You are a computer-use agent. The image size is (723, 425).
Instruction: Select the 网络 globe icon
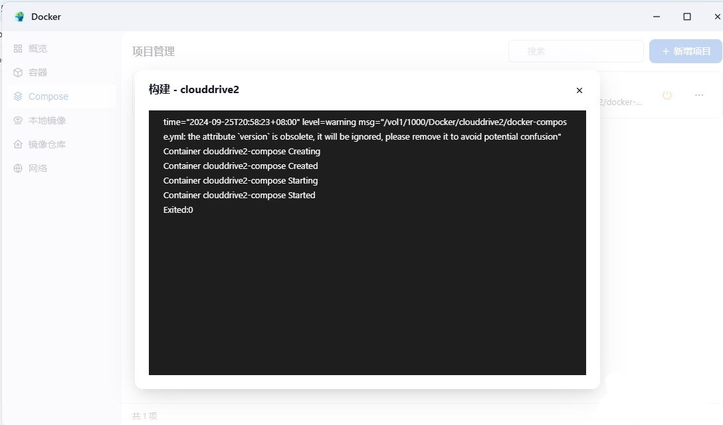point(18,168)
